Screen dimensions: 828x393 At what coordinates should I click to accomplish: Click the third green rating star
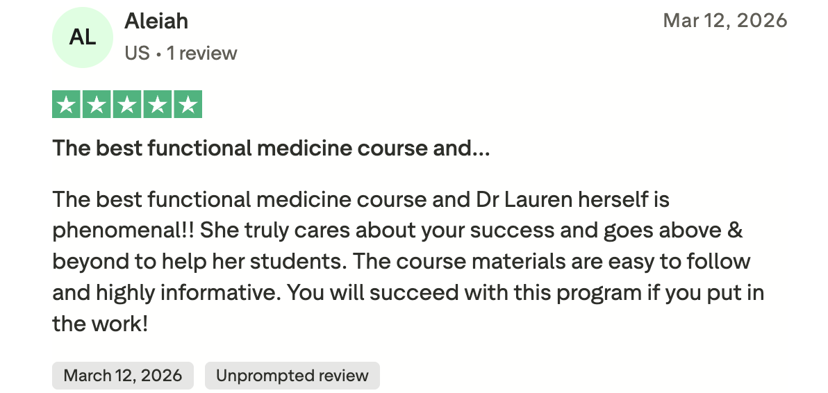(127, 105)
